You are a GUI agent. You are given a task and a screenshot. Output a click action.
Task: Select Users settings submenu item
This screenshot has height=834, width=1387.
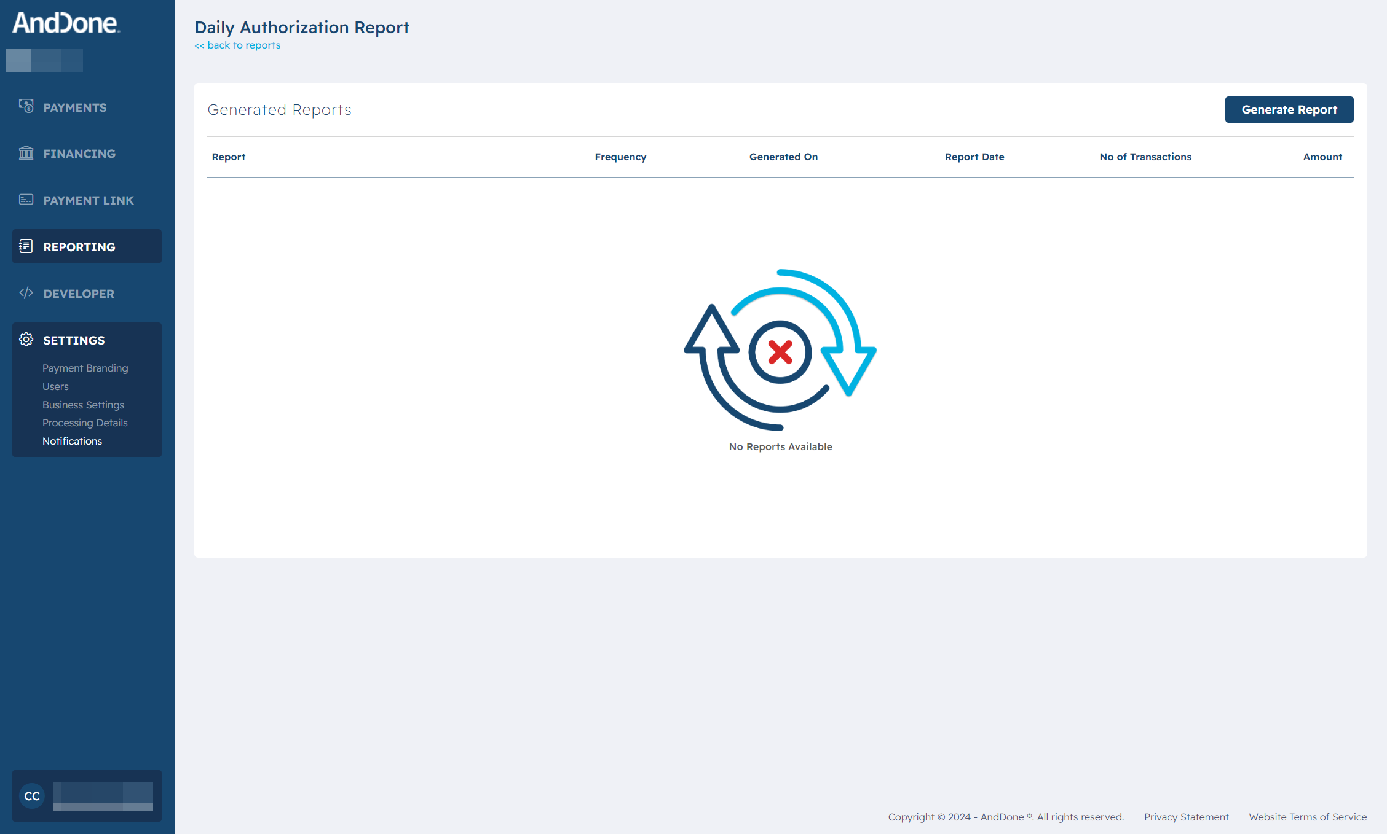(x=55, y=386)
